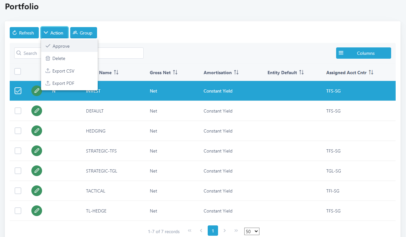Image resolution: width=406 pixels, height=237 pixels.
Task: Sort by Assigned Acct Cntr arrows
Action: (371, 73)
